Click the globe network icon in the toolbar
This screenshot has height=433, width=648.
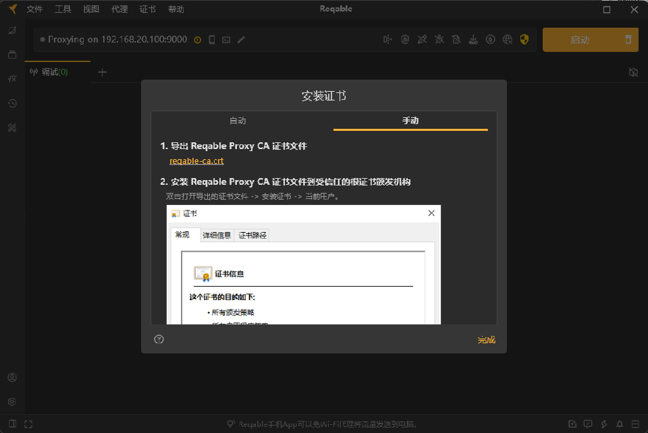point(507,39)
